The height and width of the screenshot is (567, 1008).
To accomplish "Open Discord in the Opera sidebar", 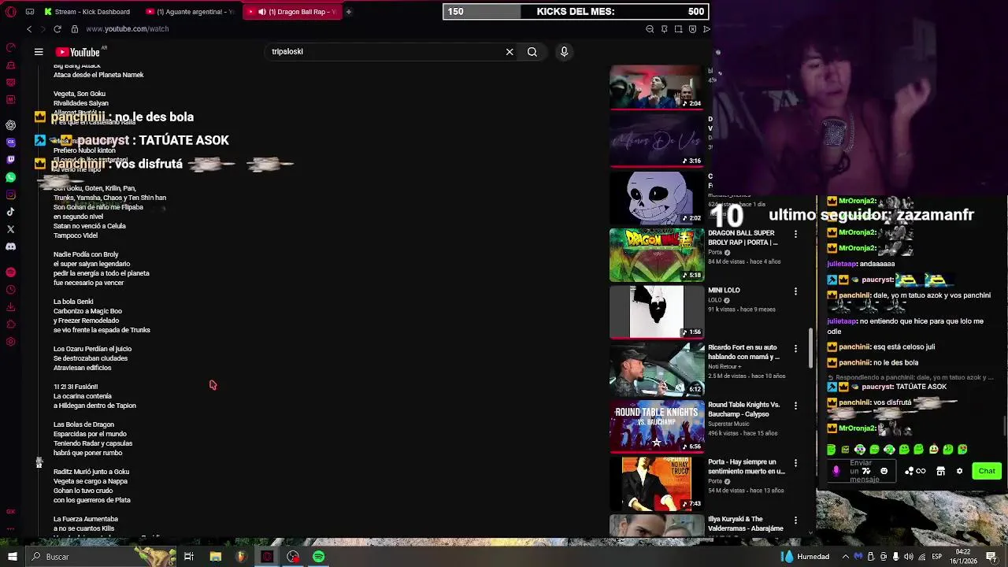I will coord(10,246).
